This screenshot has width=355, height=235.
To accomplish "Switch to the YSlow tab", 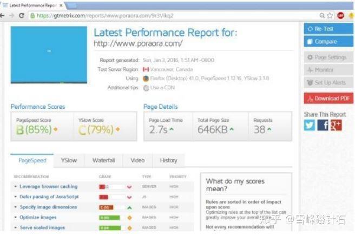I will coord(69,160).
